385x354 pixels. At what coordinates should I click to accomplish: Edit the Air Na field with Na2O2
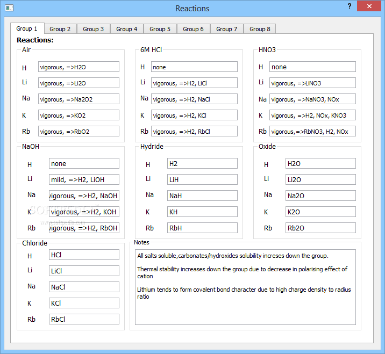[x=79, y=99]
